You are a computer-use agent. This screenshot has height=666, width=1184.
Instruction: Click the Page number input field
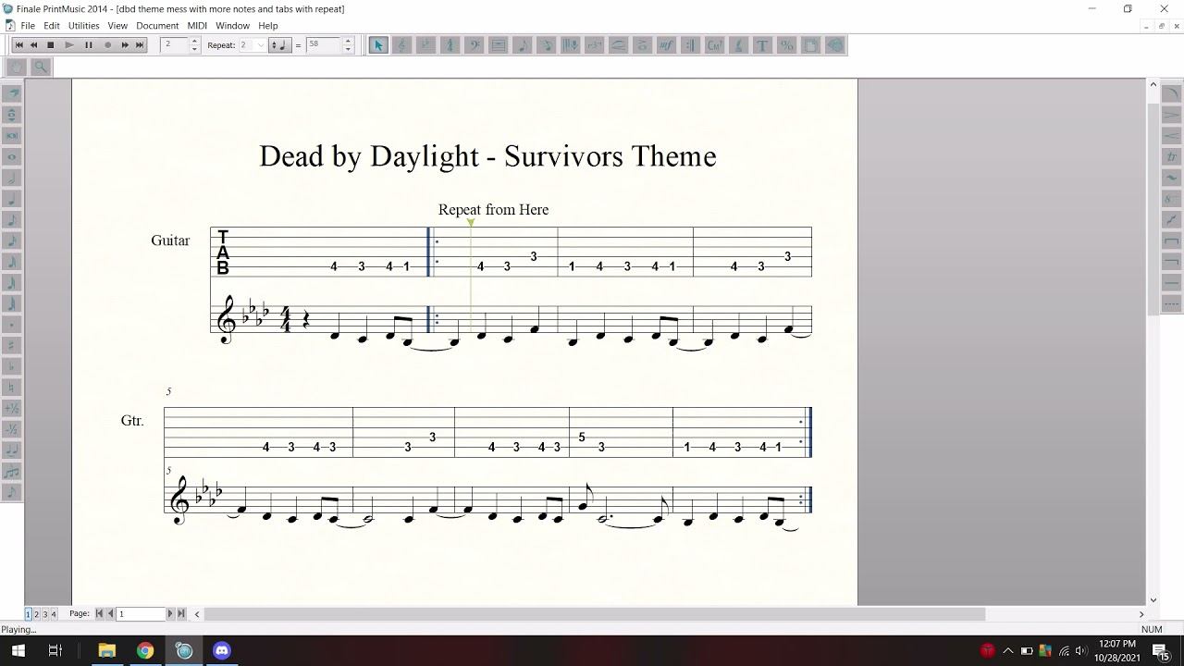[x=140, y=614]
